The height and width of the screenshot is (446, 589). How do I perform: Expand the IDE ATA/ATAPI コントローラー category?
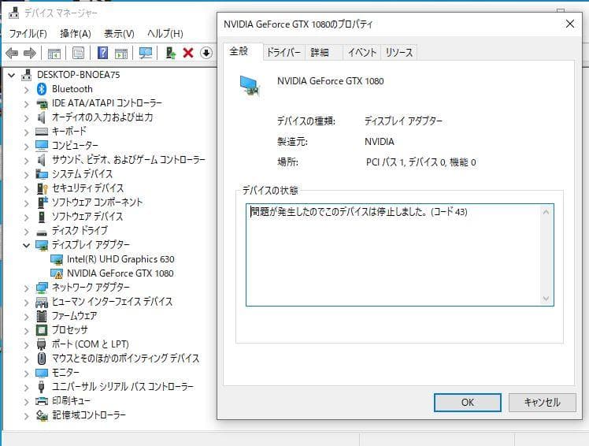coord(26,104)
